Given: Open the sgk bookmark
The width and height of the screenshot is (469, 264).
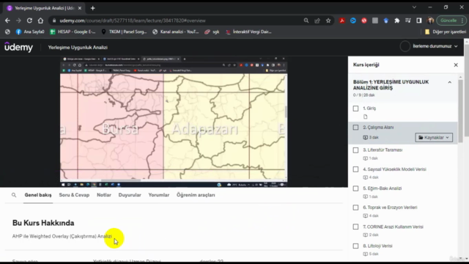Looking at the screenshot, I should [x=212, y=32].
